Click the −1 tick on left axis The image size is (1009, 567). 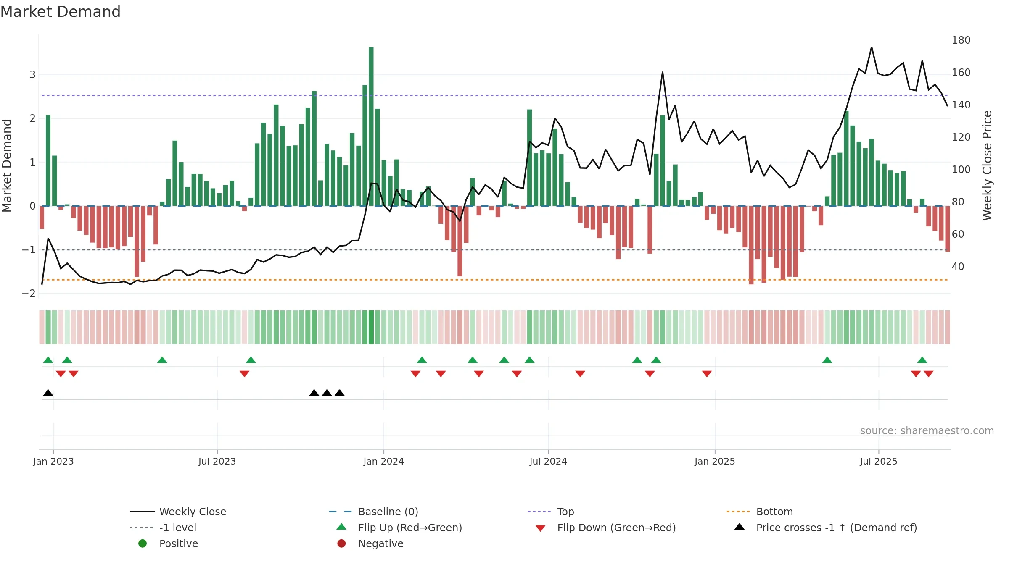(x=29, y=250)
